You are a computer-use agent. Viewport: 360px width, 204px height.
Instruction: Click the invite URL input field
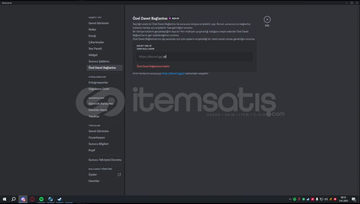195,57
